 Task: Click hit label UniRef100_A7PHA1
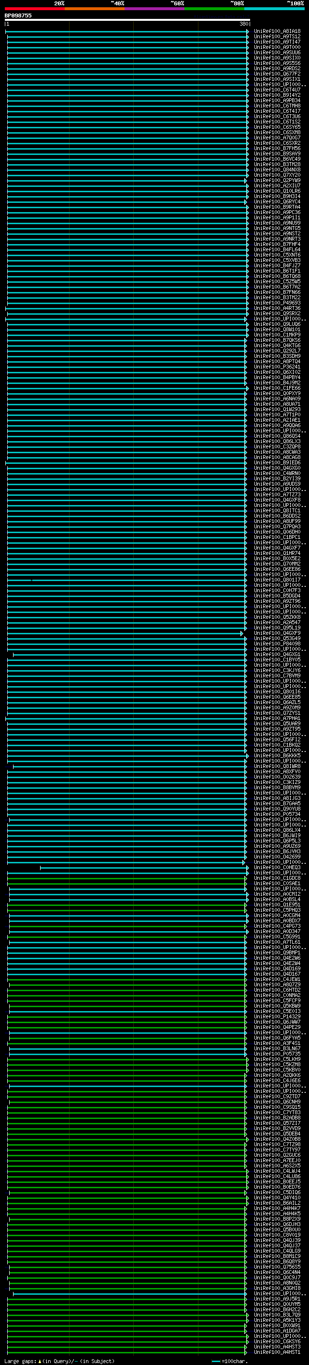(x=277, y=718)
